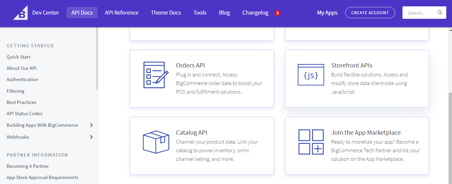Click the Orders API checklist icon
This screenshot has width=452, height=184.
(x=156, y=75)
